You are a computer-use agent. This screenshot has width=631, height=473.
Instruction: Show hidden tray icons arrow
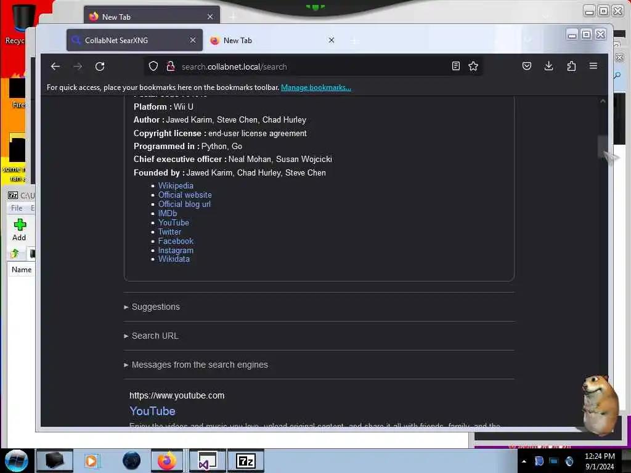click(524, 461)
